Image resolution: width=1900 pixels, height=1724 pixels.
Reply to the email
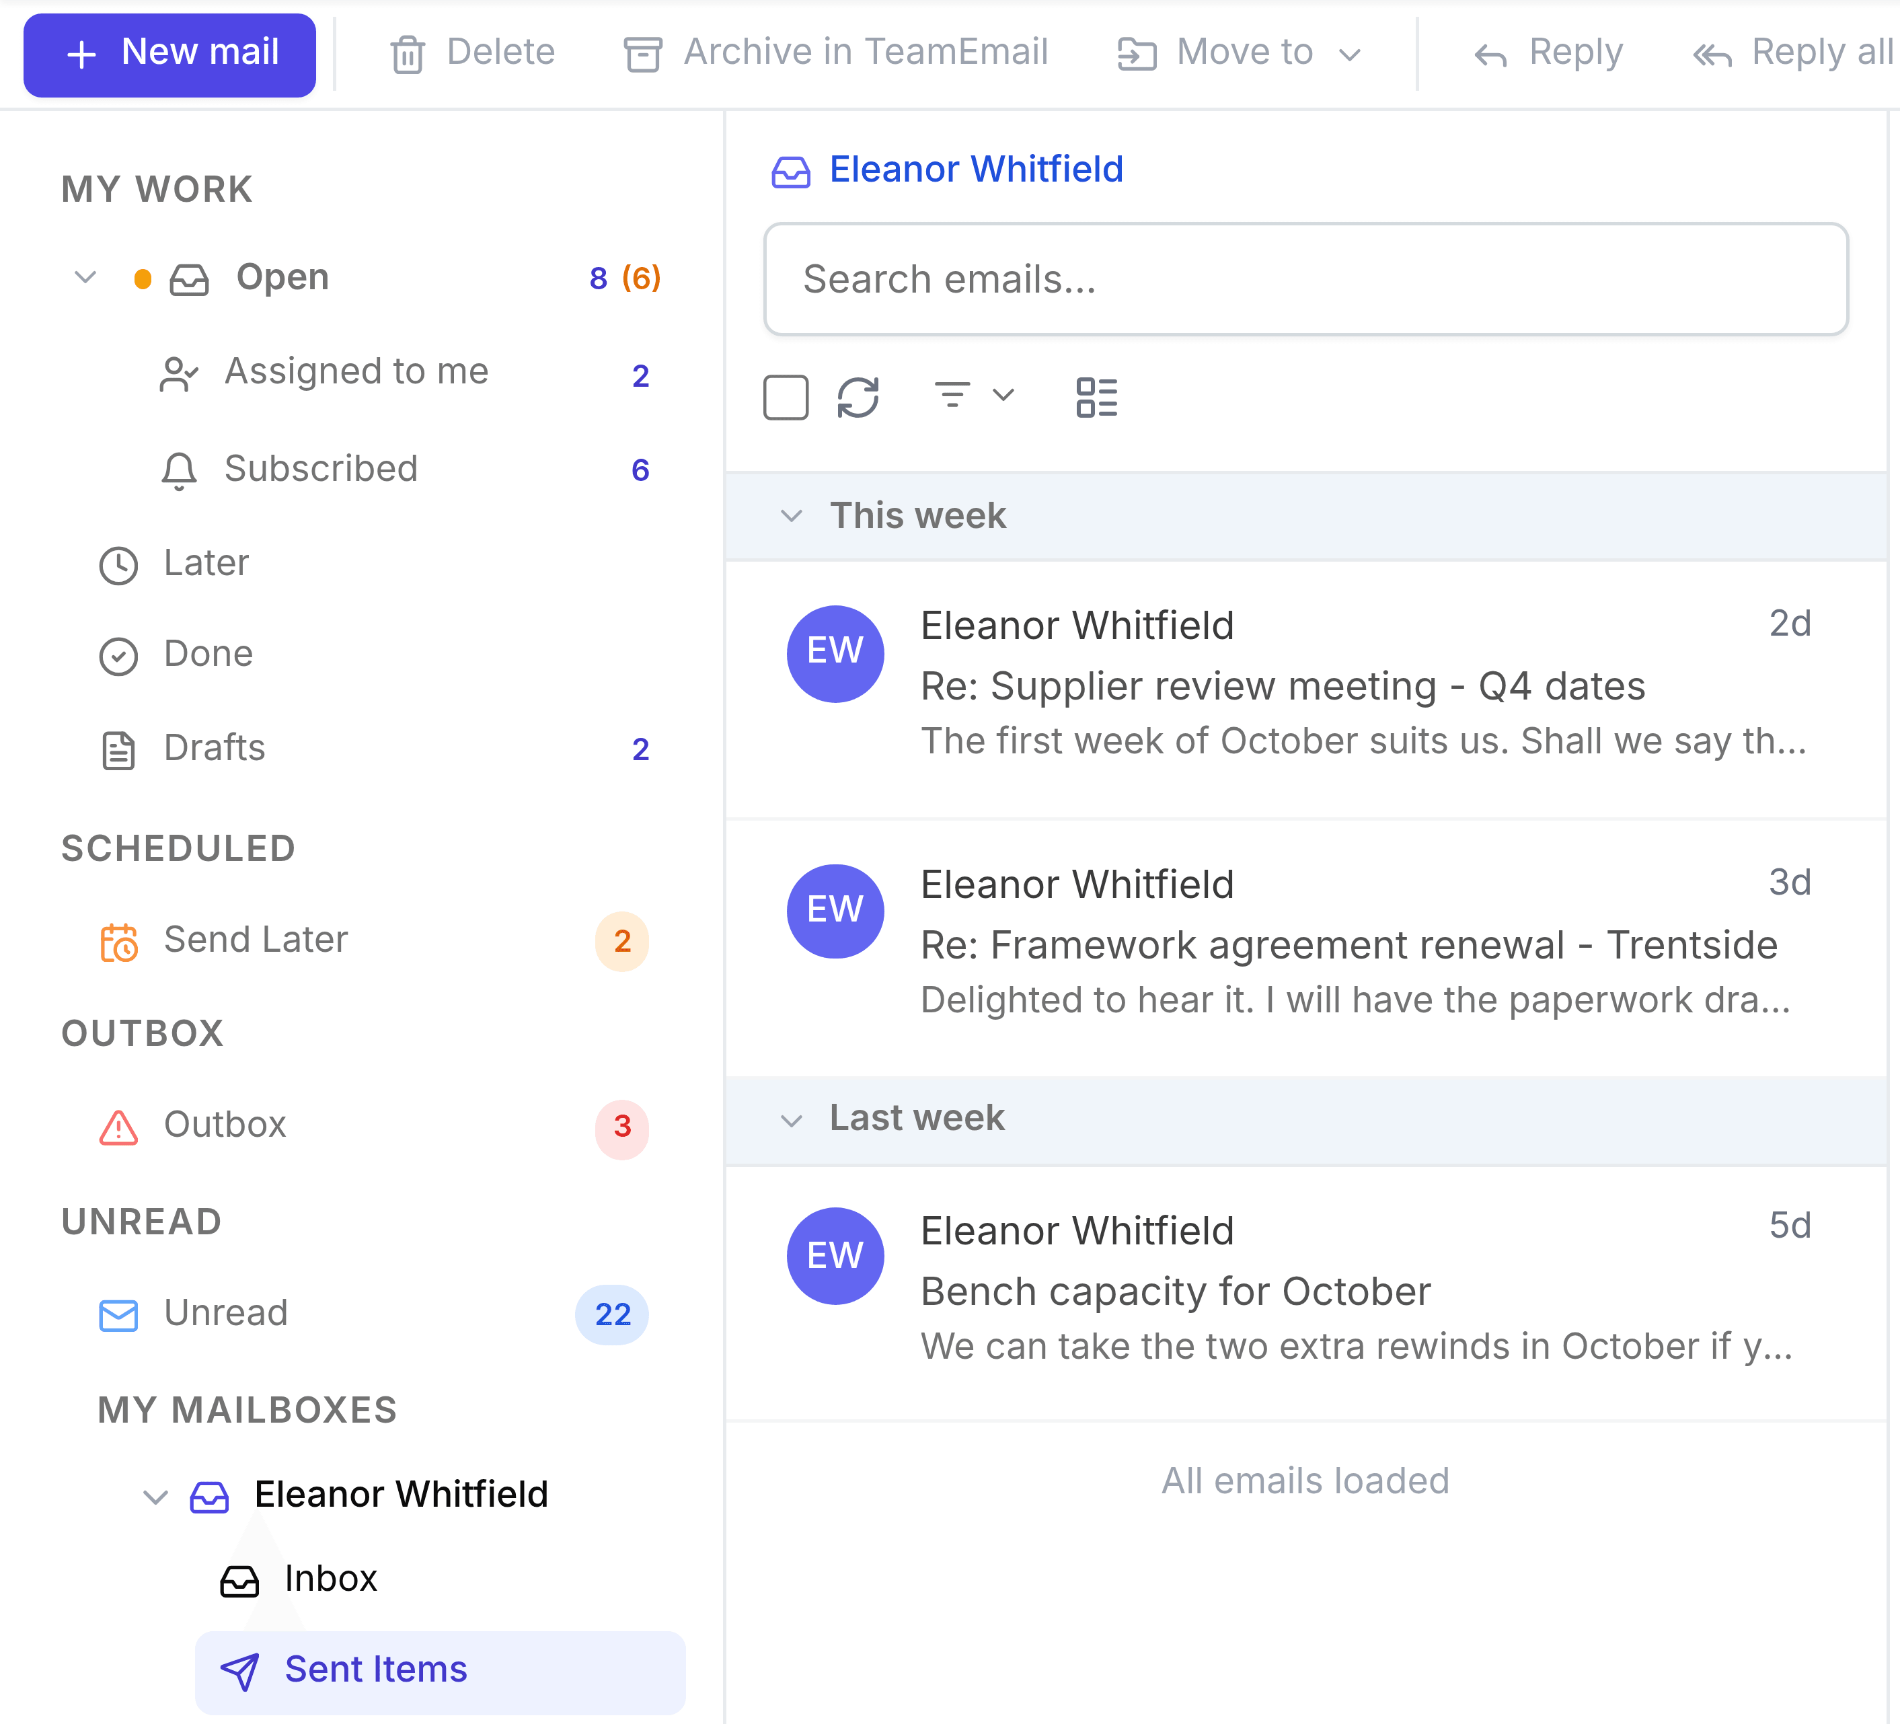point(1548,52)
